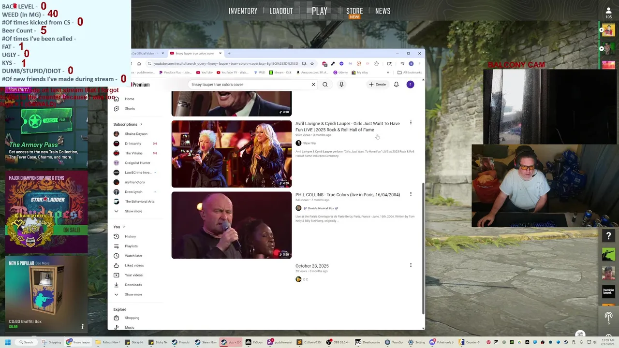Bookmark this page with star icon

coord(312,63)
